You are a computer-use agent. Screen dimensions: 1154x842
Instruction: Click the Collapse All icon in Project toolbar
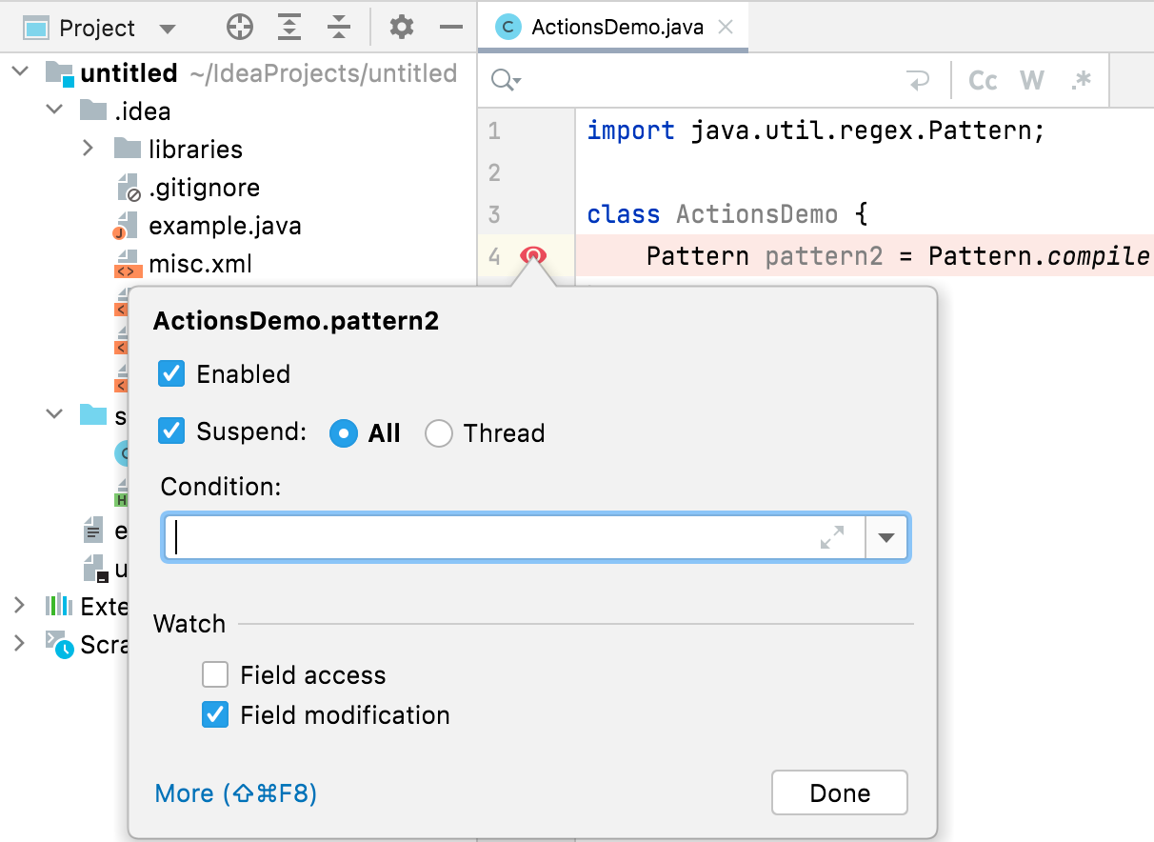coord(339,27)
